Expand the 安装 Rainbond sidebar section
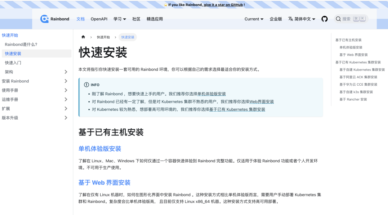This screenshot has height=215, width=388. coord(66,81)
